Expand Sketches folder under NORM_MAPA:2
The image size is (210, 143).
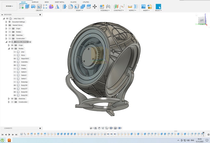[9, 99]
